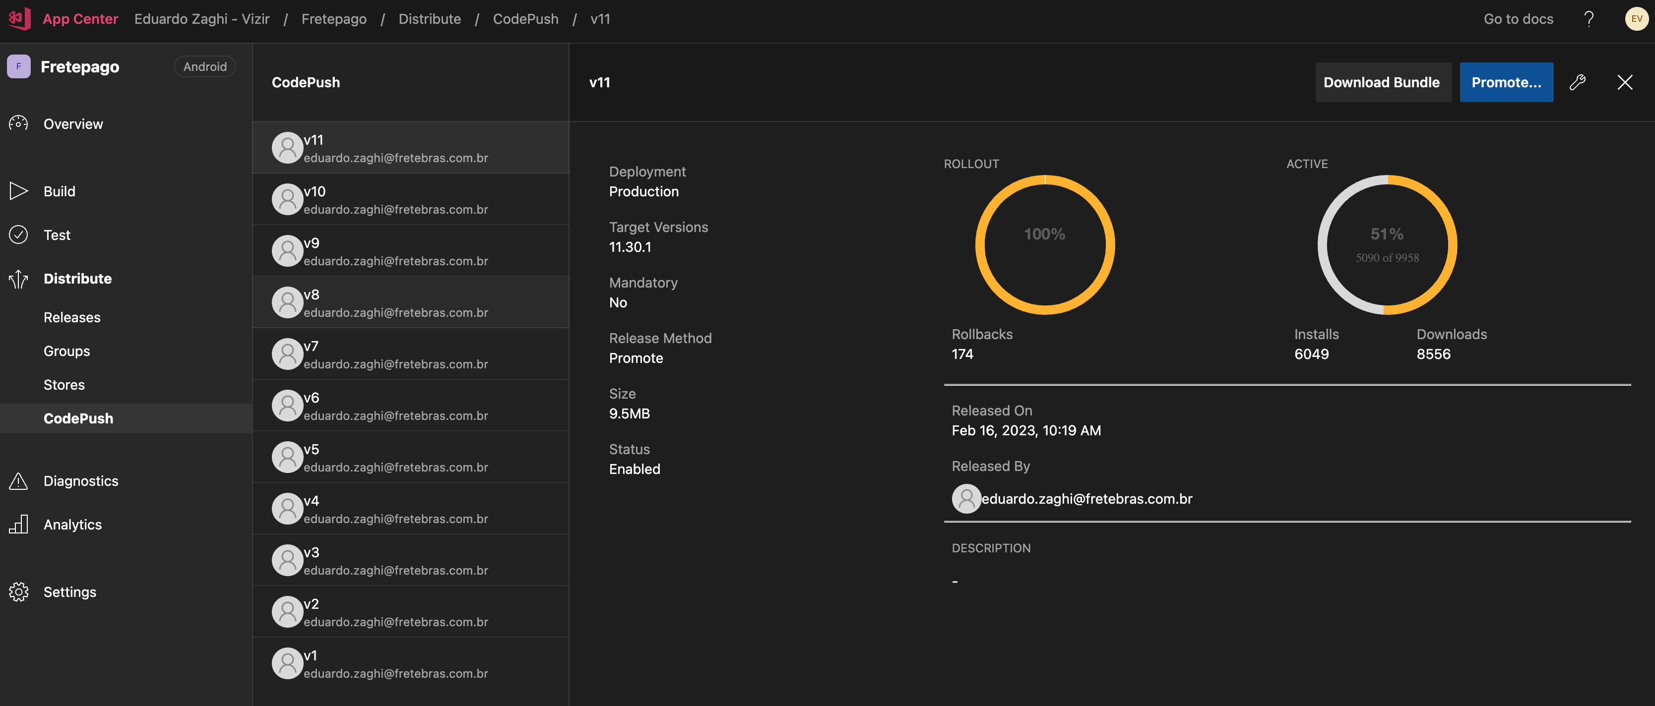Viewport: 1655px width, 706px height.
Task: Click the avatar on the v11 row
Action: point(287,148)
